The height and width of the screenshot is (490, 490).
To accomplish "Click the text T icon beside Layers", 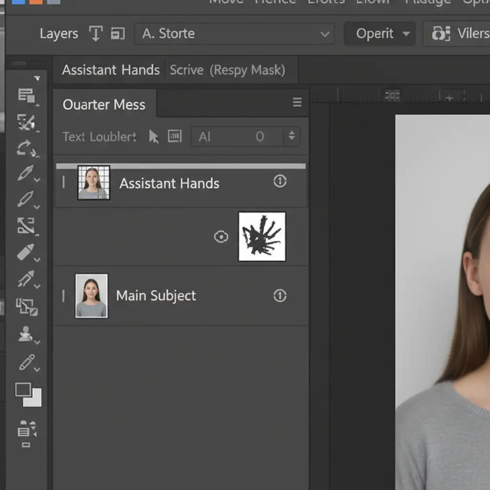I will click(96, 33).
